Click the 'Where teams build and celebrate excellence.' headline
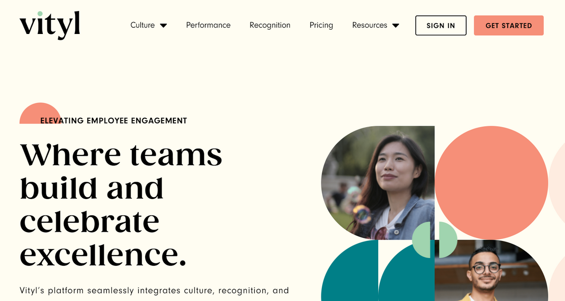Screen dimensions: 565x301 (121, 205)
